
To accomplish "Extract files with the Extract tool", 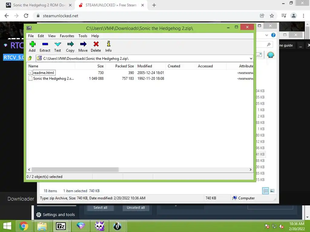I will [45, 47].
